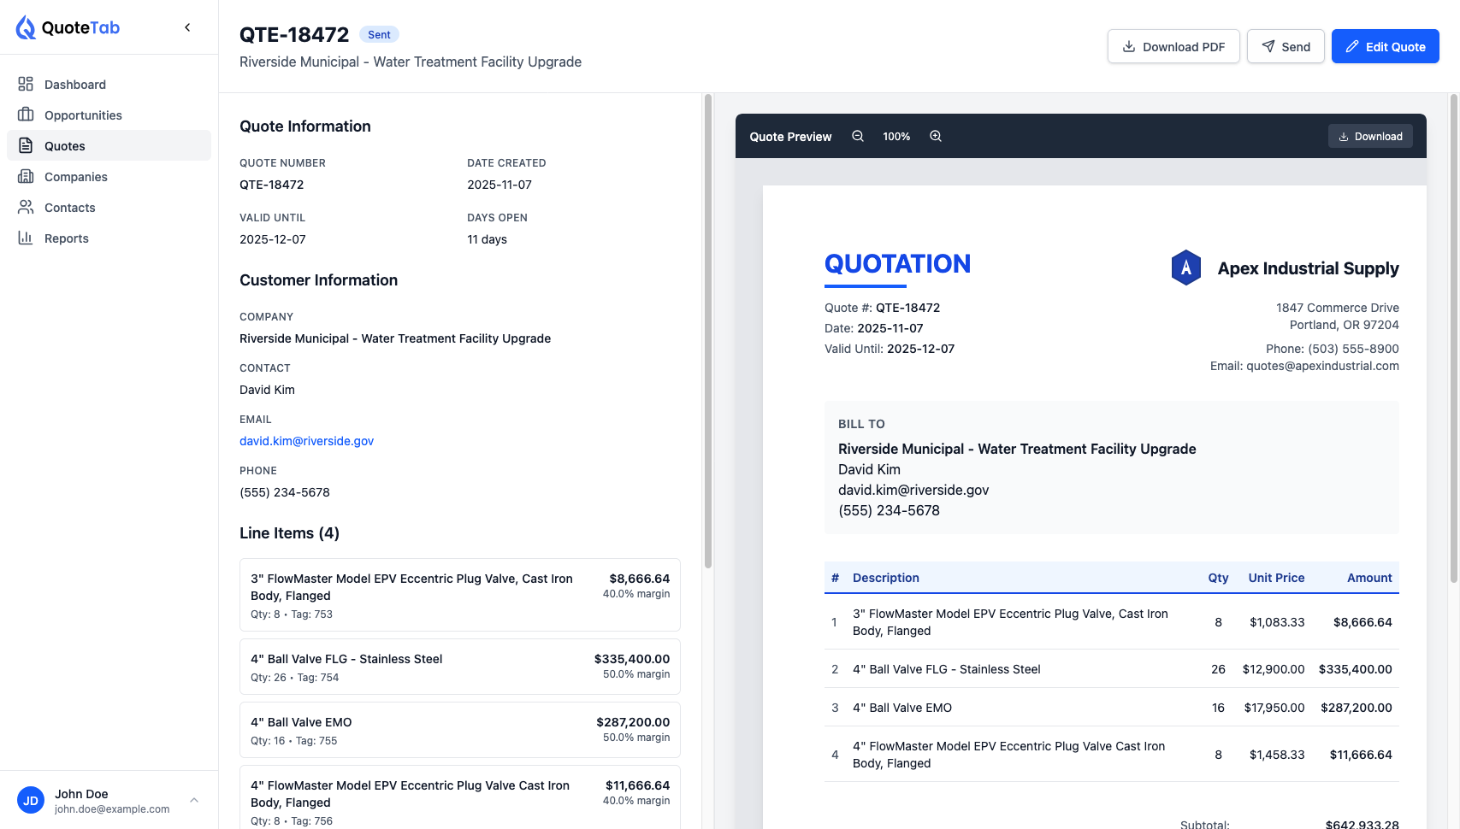Collapse the sidebar with the chevron
This screenshot has height=829, width=1460.
(x=187, y=27)
